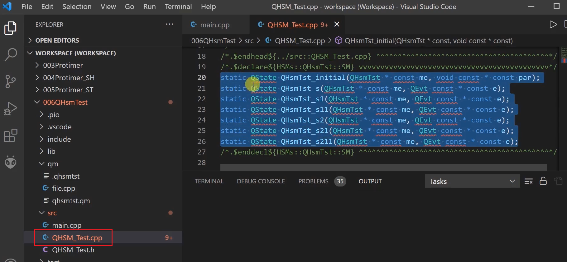Select QHSM_Test.cpp in the explorer tree
Image resolution: width=567 pixels, height=262 pixels.
[77, 238]
